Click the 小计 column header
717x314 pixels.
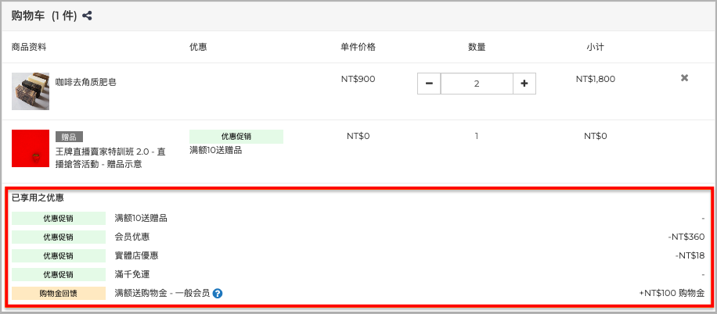tap(596, 47)
